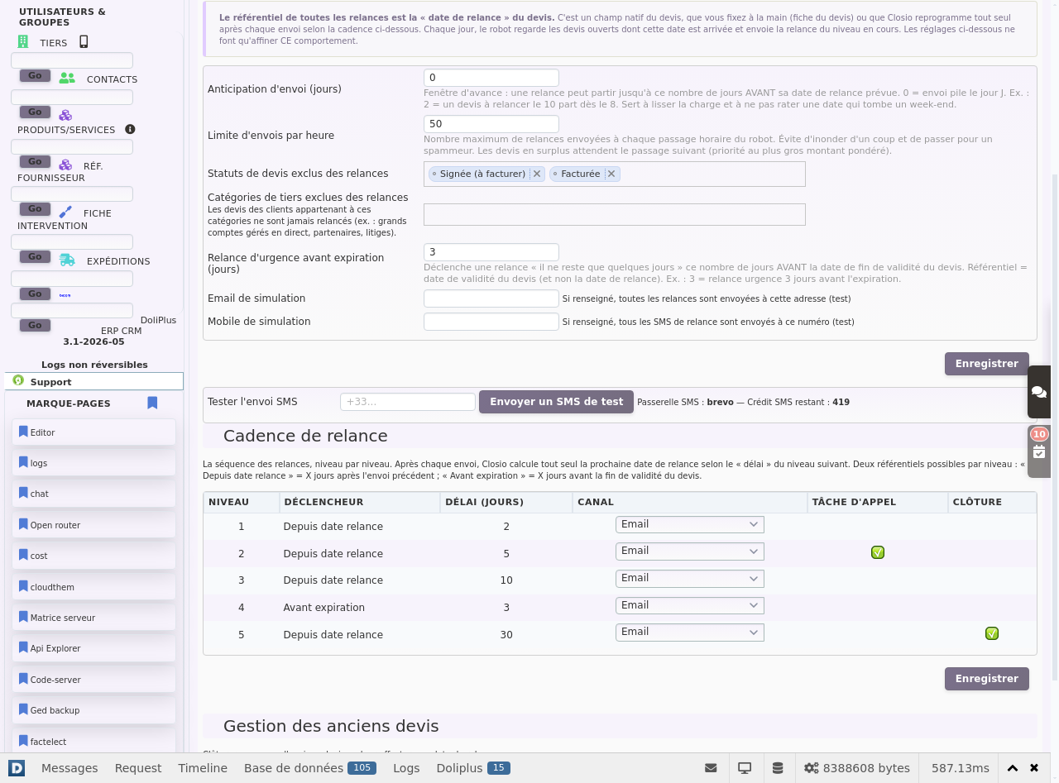Toggle call task checkbox for level 2
The width and height of the screenshot is (1059, 783).
click(x=878, y=552)
